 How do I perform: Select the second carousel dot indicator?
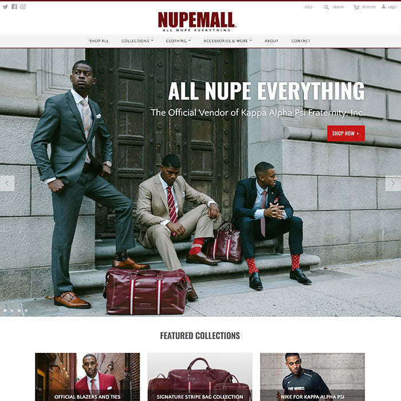coord(12,310)
